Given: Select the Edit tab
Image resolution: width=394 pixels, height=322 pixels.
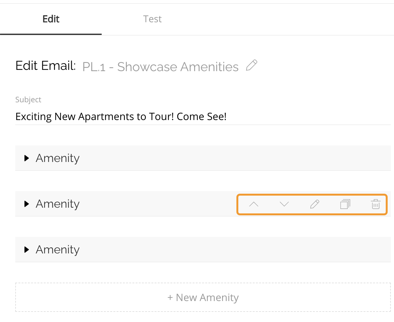Looking at the screenshot, I should (51, 19).
